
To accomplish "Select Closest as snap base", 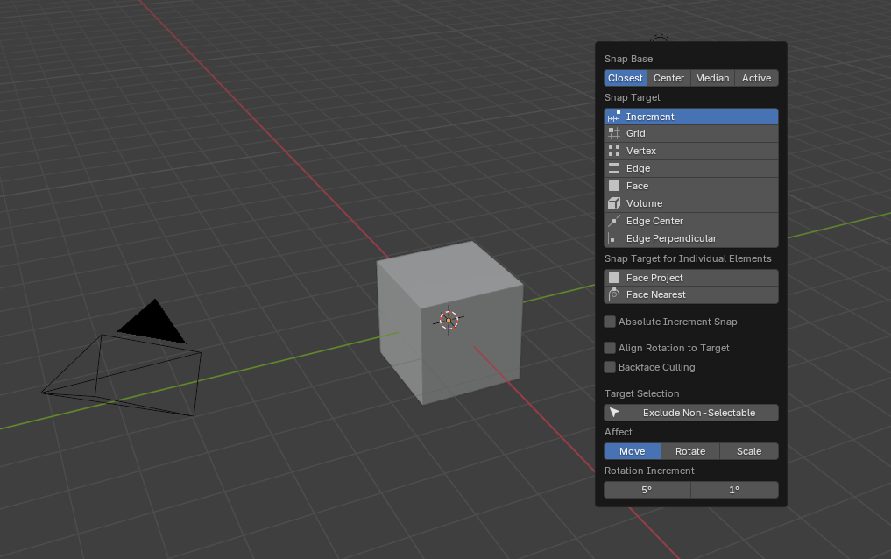I will click(x=625, y=78).
